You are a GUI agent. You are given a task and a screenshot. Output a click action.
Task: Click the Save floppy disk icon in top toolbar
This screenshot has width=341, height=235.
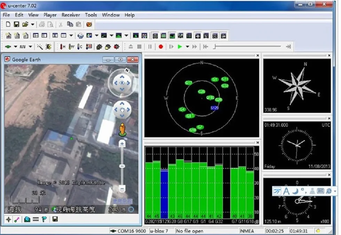click(17, 24)
